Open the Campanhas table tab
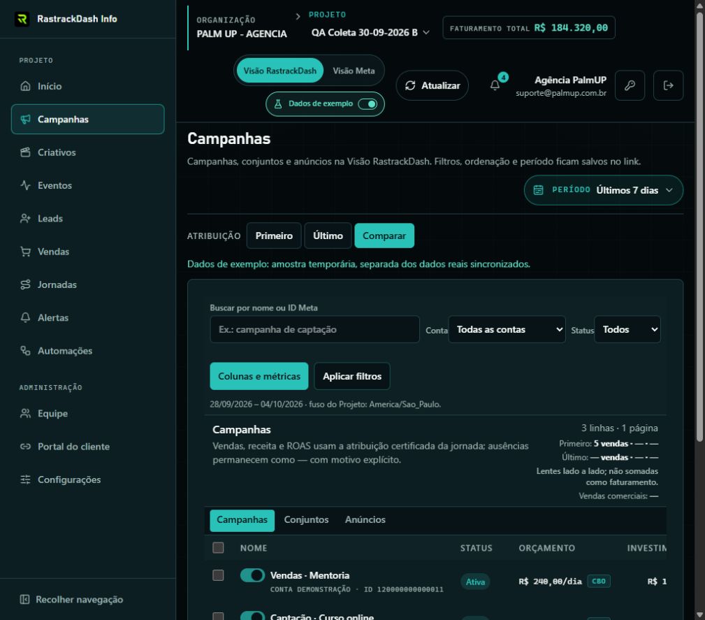Screen dimensions: 705x620 coord(242,520)
